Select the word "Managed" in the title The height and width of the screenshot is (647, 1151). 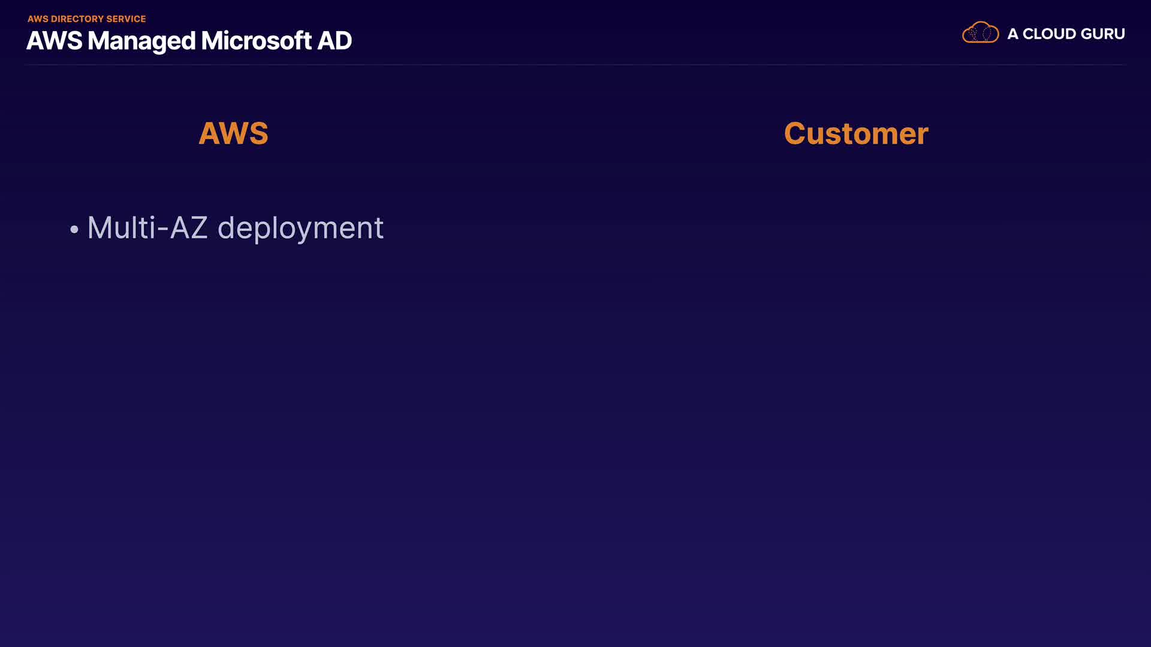(141, 41)
